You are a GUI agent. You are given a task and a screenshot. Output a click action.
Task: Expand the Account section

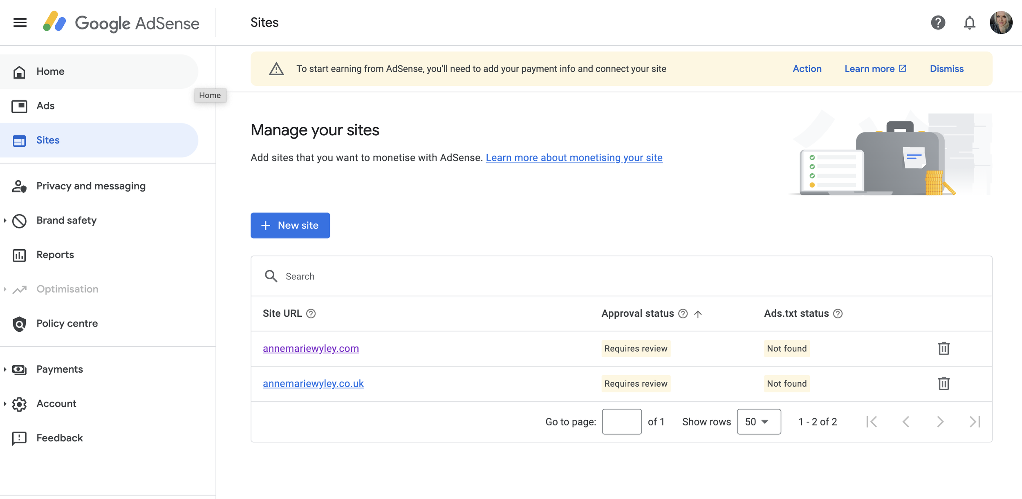click(x=5, y=404)
